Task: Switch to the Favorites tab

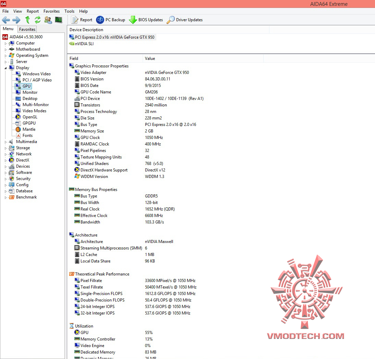Action: (27, 29)
